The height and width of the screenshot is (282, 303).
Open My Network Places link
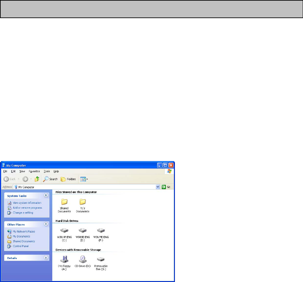pos(24,232)
